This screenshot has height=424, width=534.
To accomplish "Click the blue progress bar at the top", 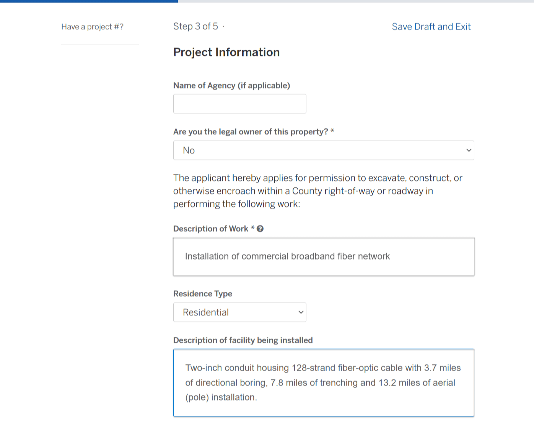I will [88, 2].
